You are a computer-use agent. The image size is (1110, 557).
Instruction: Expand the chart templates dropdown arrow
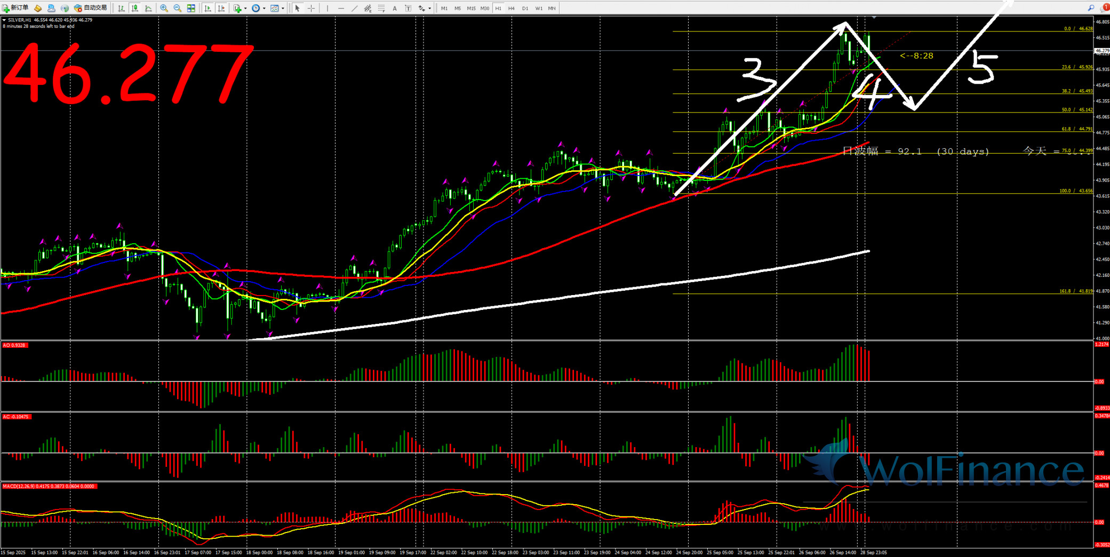pyautogui.click(x=283, y=8)
